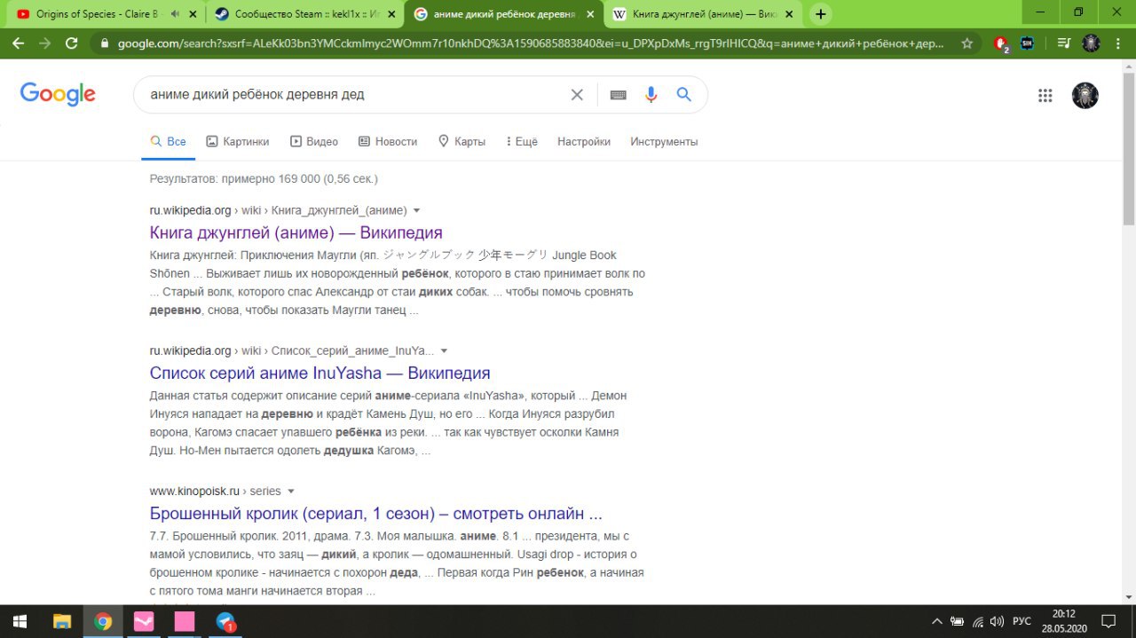Close the active Google search tab
1136x638 pixels.
[x=590, y=14]
